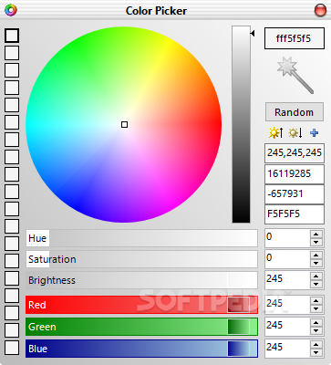This screenshot has height=365, width=331.
Task: Click the blue plus add color icon
Action: 315,133
